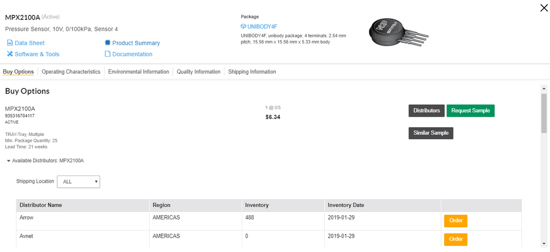Click the scrollbar up arrow
This screenshot has width=550, height=252.
click(544, 88)
